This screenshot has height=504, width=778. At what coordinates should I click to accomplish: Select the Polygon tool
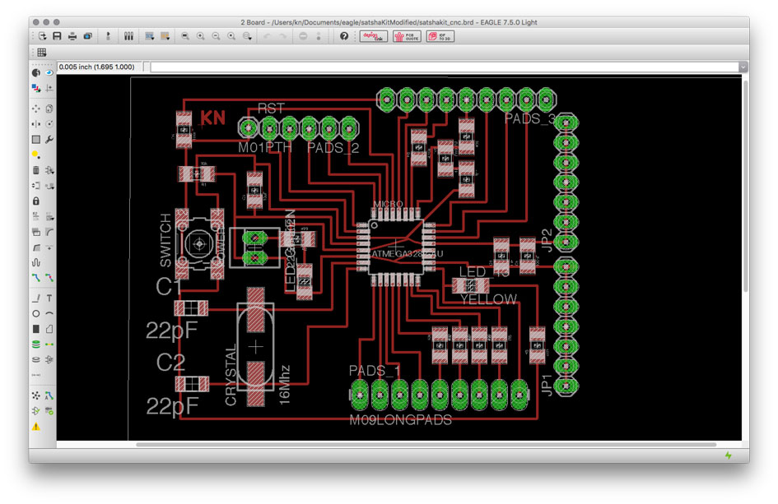tap(49, 329)
